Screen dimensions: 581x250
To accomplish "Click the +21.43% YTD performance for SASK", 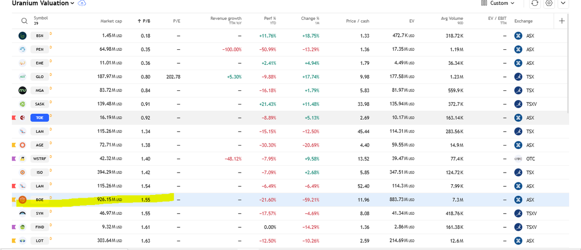I will tap(268, 104).
